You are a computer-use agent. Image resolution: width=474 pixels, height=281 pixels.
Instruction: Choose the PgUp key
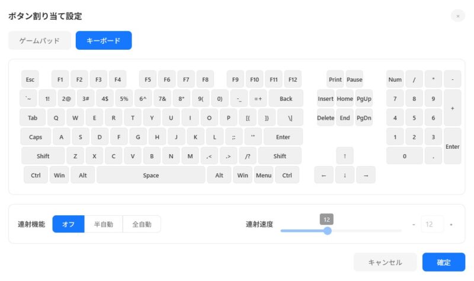[x=364, y=98]
